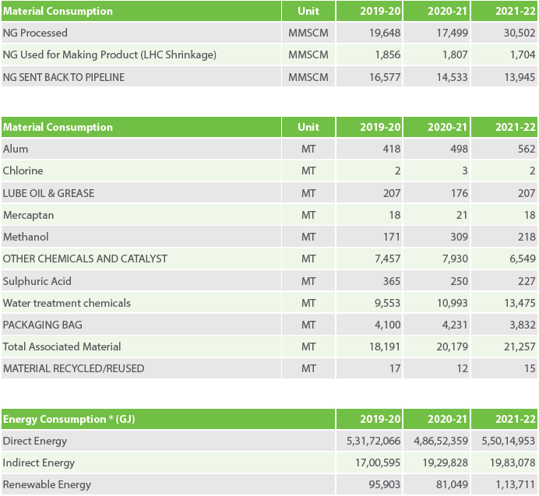Select 'Water treatment chemicals' label
This screenshot has height=496, width=539.
click(67, 303)
